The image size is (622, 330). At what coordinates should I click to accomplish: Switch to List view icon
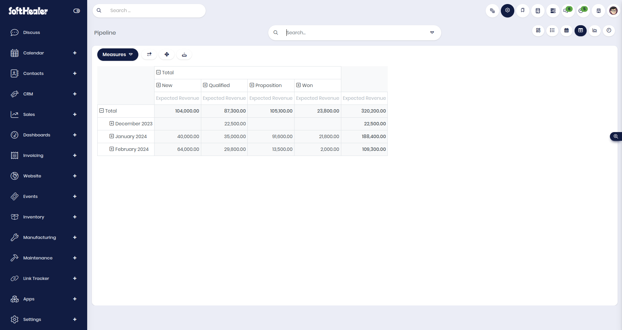click(552, 31)
